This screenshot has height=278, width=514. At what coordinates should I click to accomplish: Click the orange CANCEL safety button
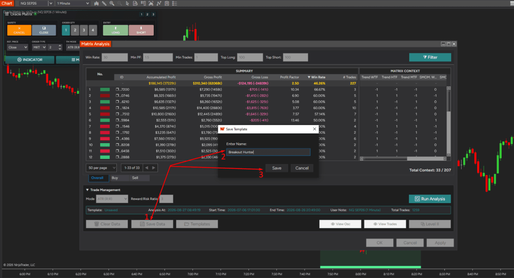click(x=19, y=30)
